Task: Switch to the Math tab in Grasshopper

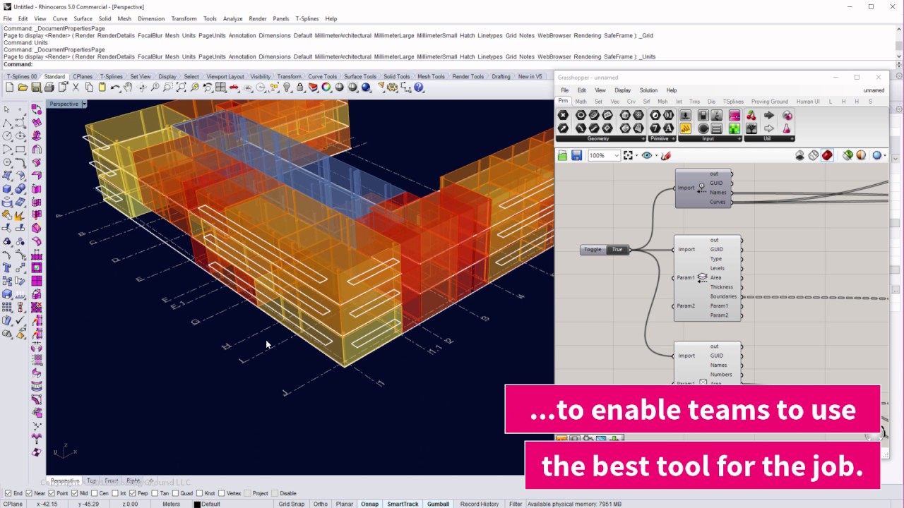Action: (581, 101)
